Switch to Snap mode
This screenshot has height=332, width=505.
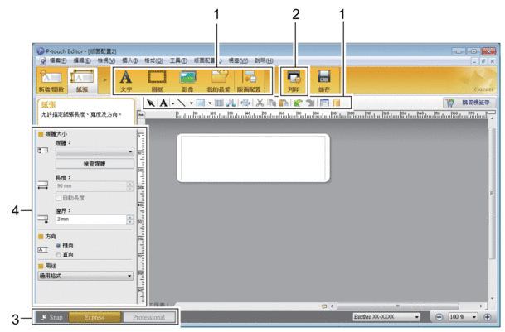[x=52, y=317]
